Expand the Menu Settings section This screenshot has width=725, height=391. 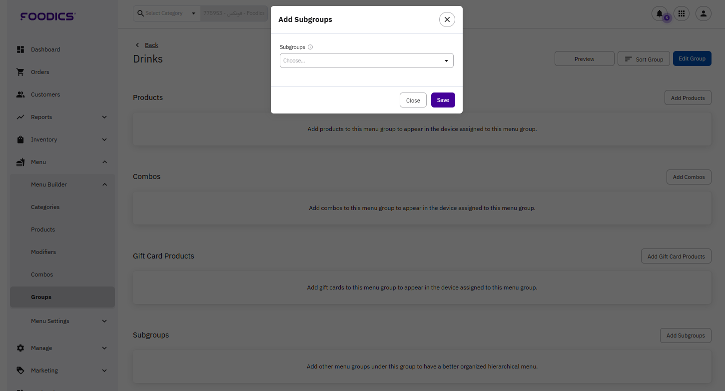[104, 321]
